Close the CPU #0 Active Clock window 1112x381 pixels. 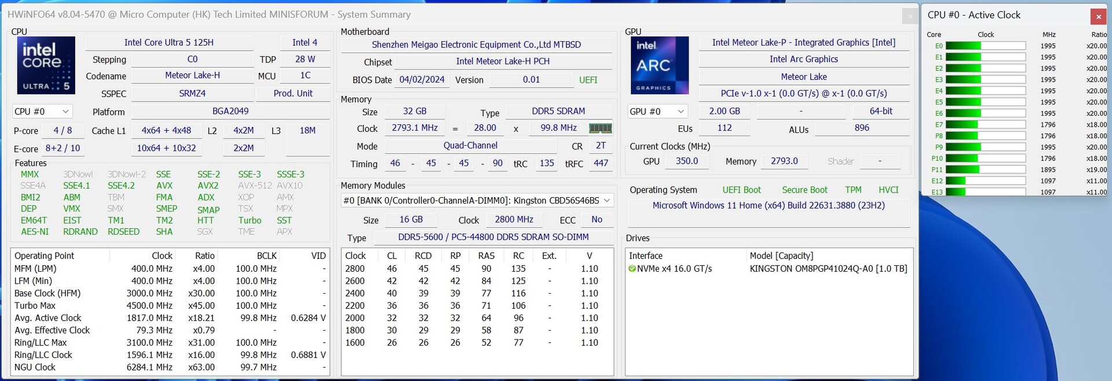(1098, 16)
